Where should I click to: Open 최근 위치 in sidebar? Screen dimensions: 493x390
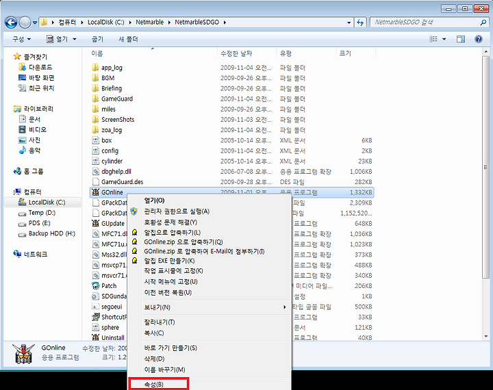(x=36, y=88)
